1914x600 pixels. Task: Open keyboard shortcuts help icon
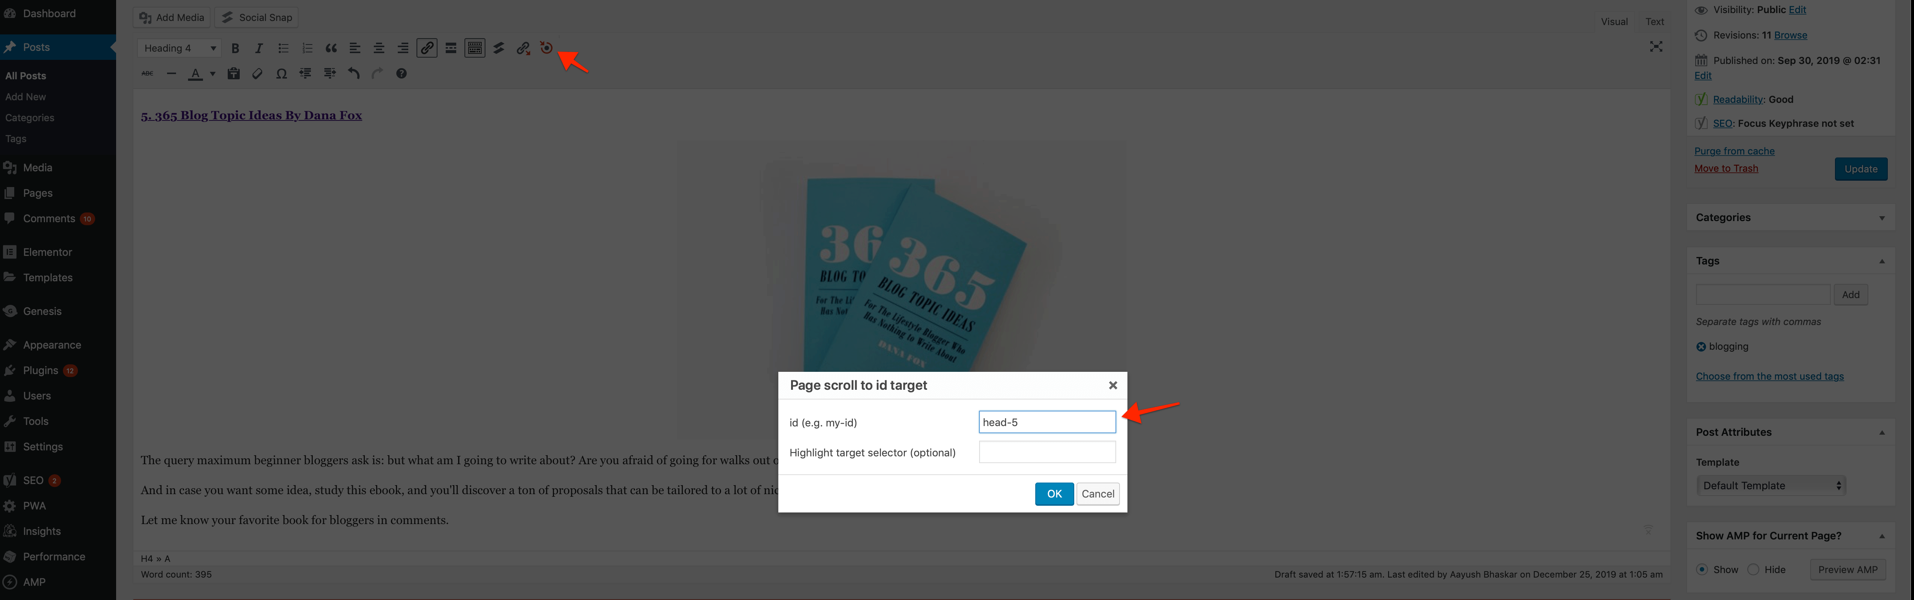(x=401, y=73)
